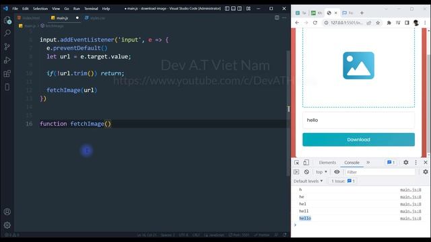Open the Default levels dropdown
The image size is (431, 242).
308,181
